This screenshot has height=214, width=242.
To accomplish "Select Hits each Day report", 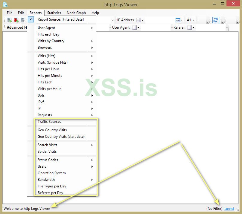I will [62, 34].
